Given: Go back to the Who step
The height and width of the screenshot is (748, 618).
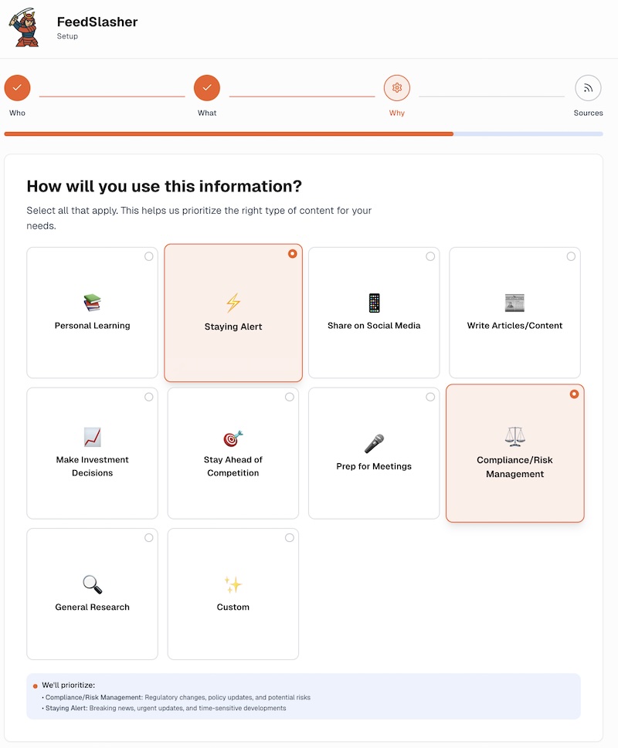Looking at the screenshot, I should click(x=17, y=88).
